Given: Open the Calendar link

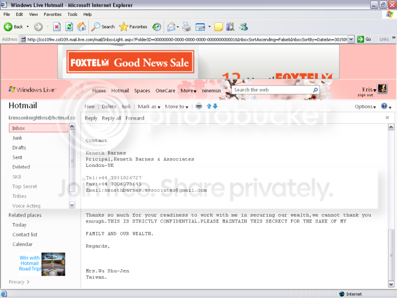Looking at the screenshot, I should click(22, 244).
